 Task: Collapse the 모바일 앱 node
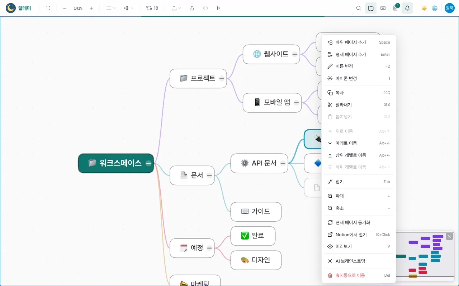(x=297, y=103)
